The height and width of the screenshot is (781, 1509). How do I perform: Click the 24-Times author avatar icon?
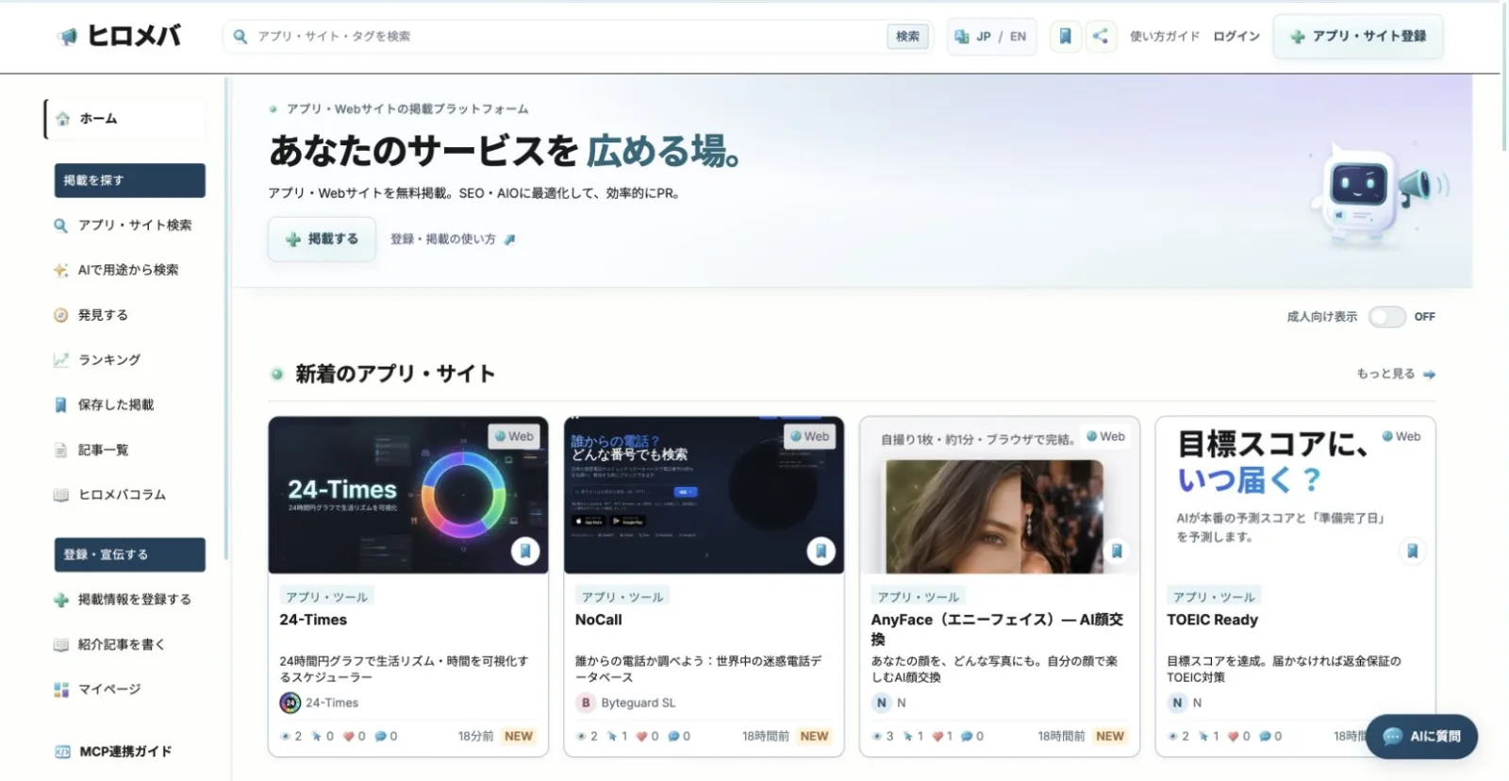point(290,703)
